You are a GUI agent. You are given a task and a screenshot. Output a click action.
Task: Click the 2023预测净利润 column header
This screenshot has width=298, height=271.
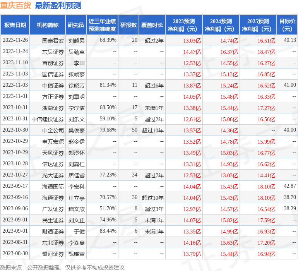tap(184, 25)
